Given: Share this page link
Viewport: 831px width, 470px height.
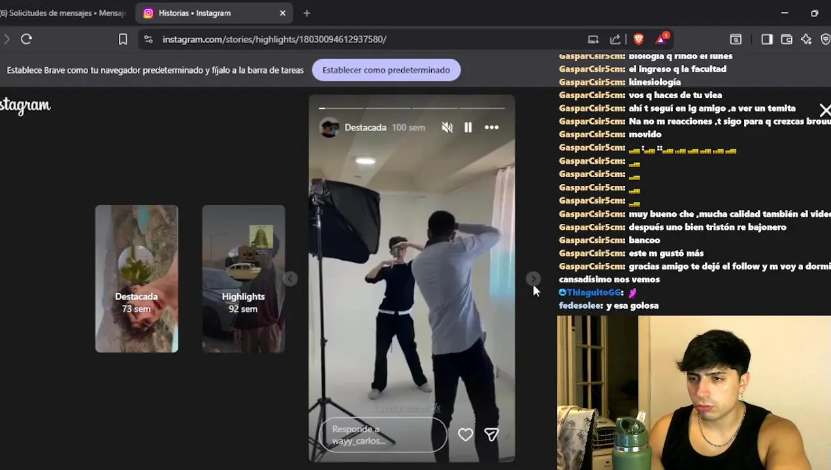Looking at the screenshot, I should (x=615, y=39).
